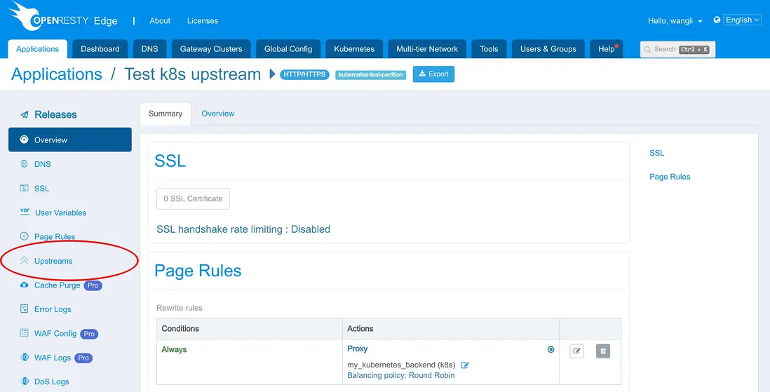Screen dimensions: 770x392
Task: Go to Users & Groups tab
Action: (x=548, y=49)
